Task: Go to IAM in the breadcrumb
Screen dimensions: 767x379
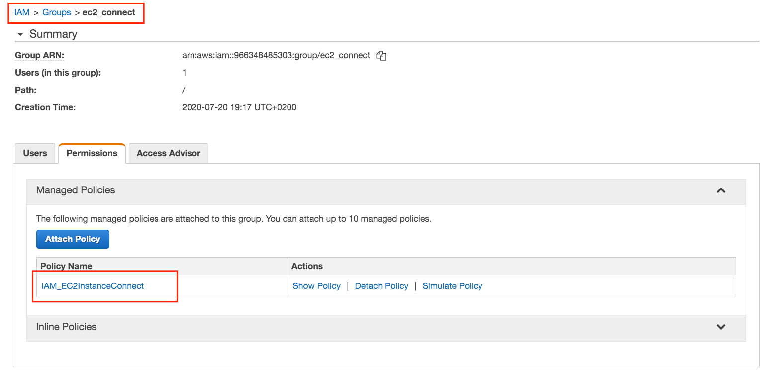Action: tap(22, 12)
